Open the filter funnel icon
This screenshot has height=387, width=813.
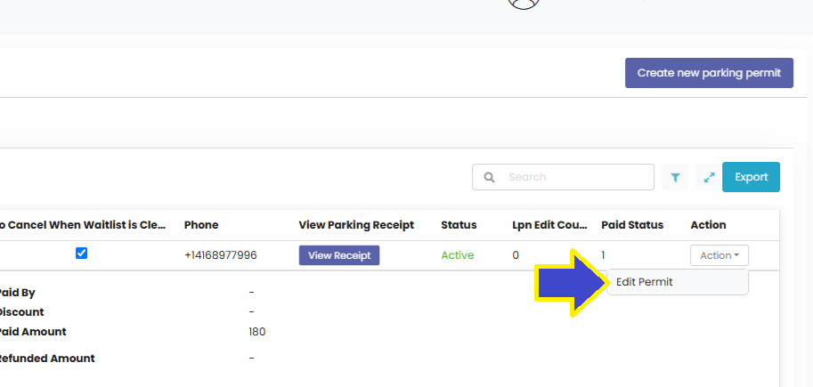[x=675, y=177]
